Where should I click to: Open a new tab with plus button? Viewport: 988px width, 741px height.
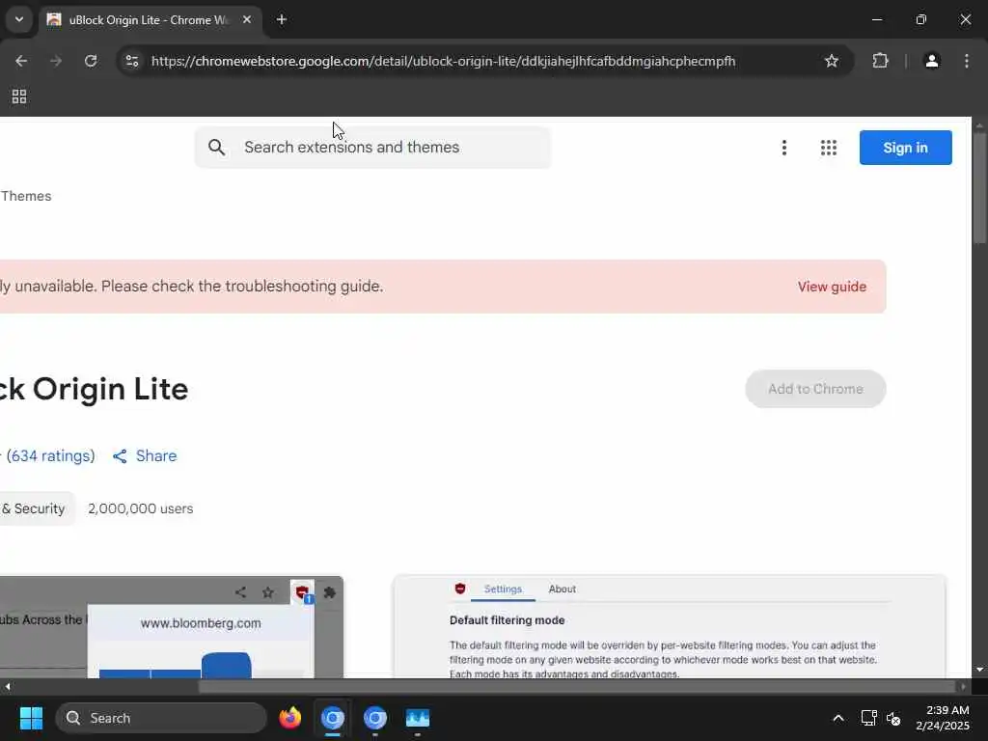pyautogui.click(x=282, y=19)
